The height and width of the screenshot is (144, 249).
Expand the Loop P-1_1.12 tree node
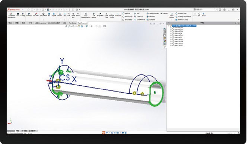point(171,35)
